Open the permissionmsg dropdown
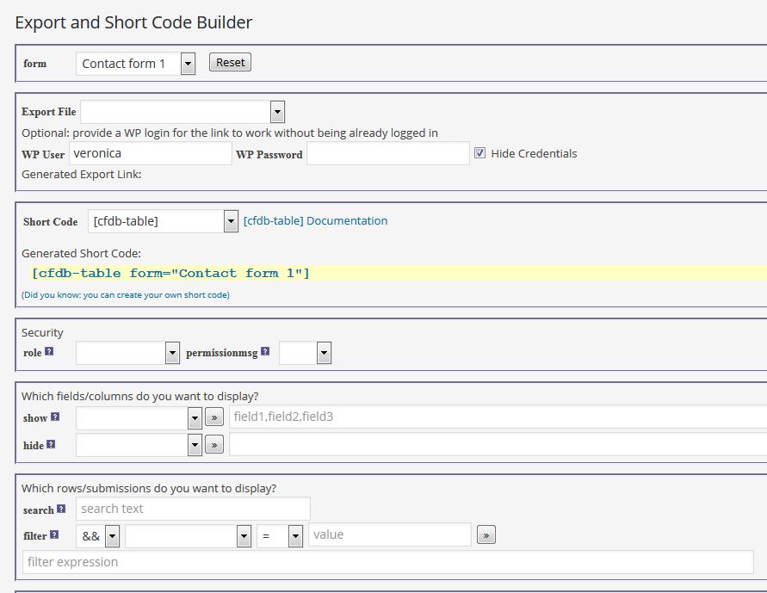Image resolution: width=767 pixels, height=593 pixels. tap(305, 353)
